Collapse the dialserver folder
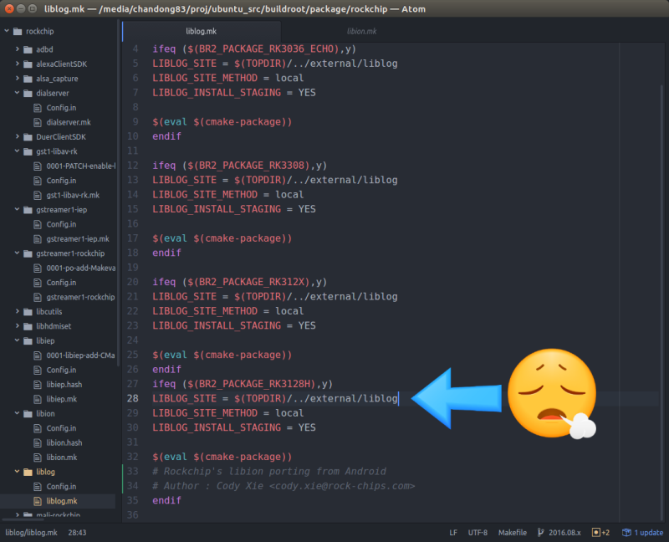The height and width of the screenshot is (542, 669). click(17, 93)
